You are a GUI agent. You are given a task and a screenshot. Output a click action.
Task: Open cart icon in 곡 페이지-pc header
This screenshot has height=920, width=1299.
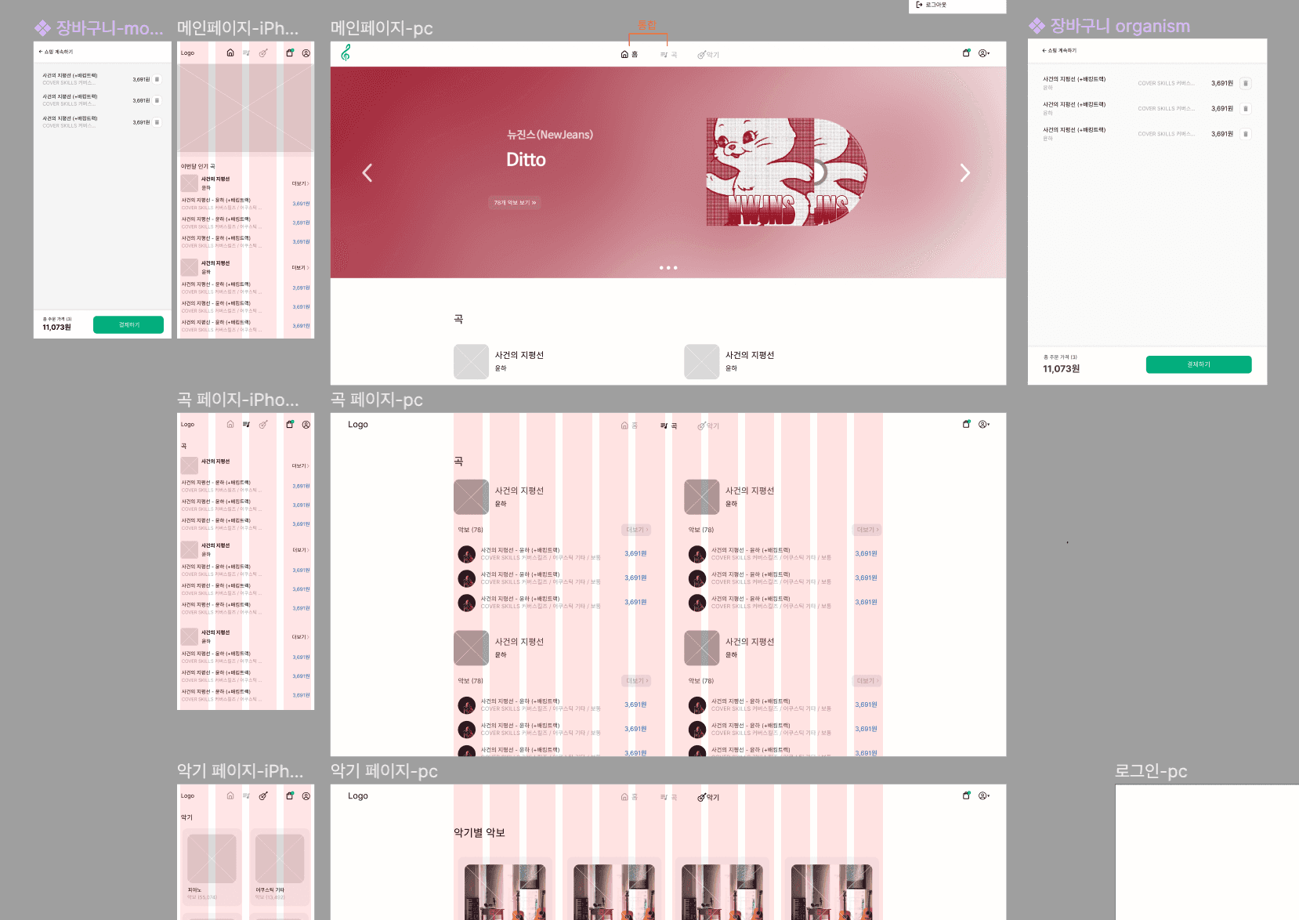966,425
